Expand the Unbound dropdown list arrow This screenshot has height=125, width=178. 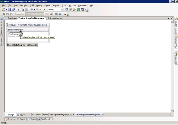point(20,34)
